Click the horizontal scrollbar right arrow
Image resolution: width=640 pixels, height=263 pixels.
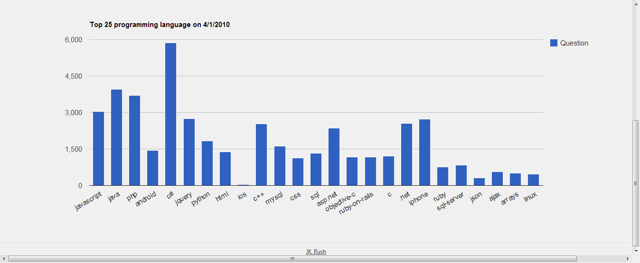(x=628, y=259)
